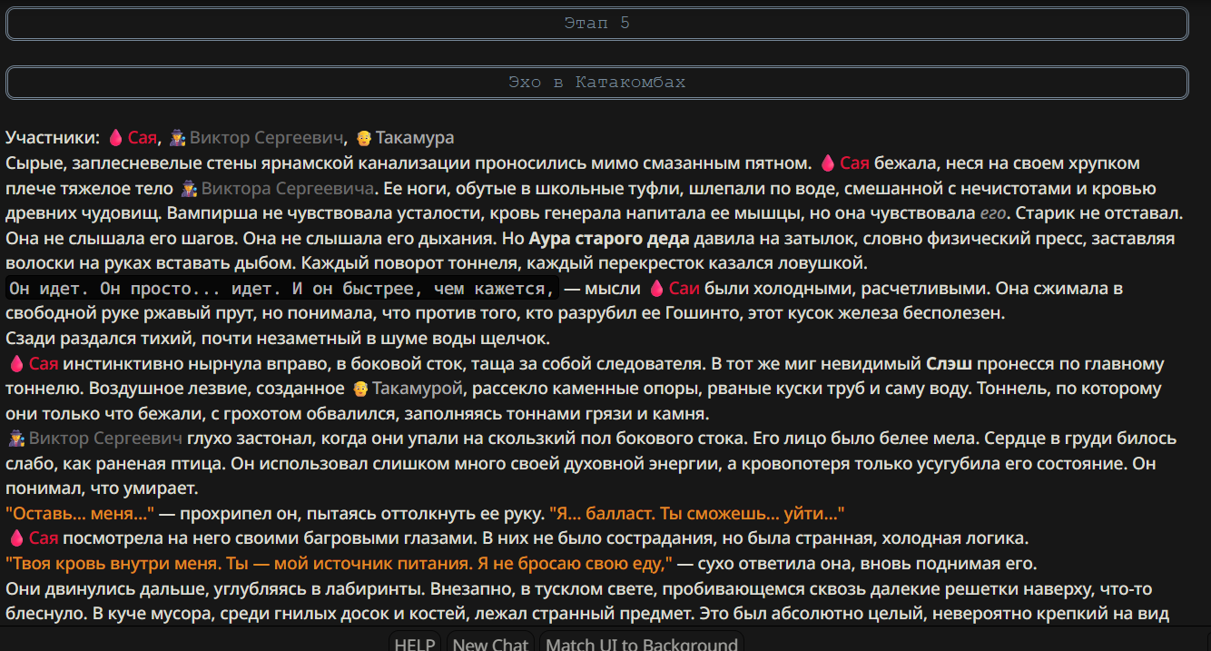Image resolution: width=1211 pixels, height=651 pixels.
Task: Click blood drop icon before "Сая бежала"
Action: pos(827,163)
